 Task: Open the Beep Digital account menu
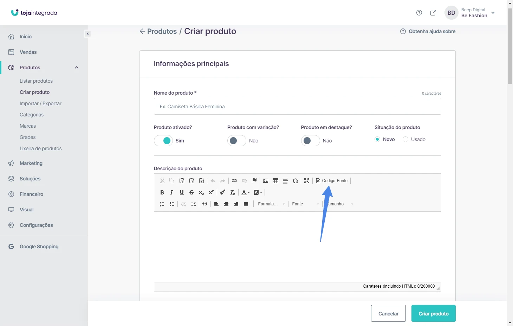[470, 13]
